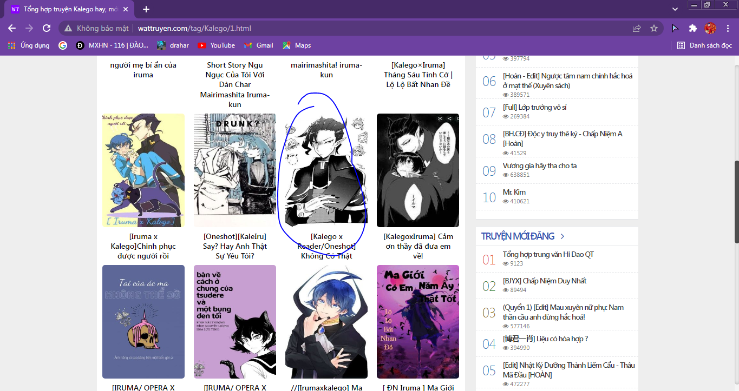Open a new browser tab
Image resolution: width=739 pixels, height=391 pixels.
[x=146, y=9]
